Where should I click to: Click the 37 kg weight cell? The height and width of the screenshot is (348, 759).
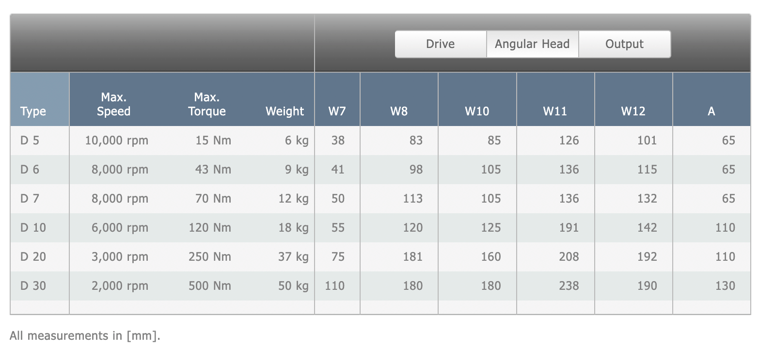(293, 257)
